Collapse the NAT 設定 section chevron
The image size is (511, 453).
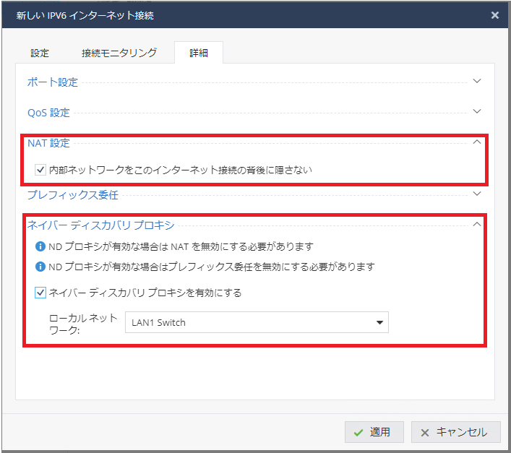pyautogui.click(x=476, y=142)
